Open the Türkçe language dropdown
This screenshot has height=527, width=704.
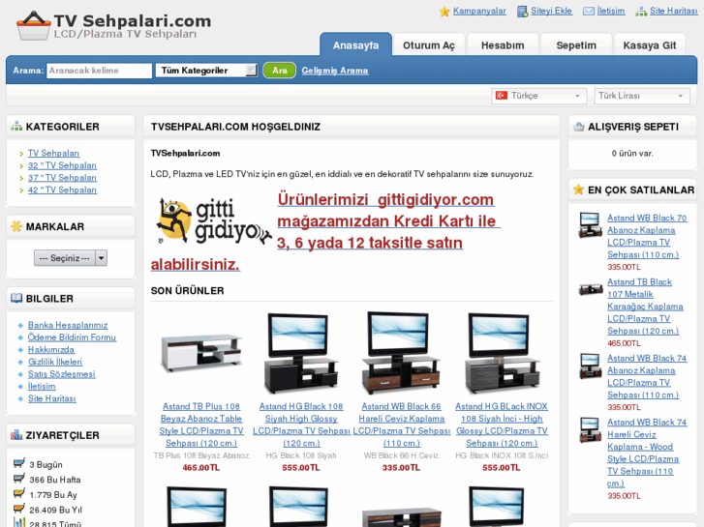[x=538, y=96]
